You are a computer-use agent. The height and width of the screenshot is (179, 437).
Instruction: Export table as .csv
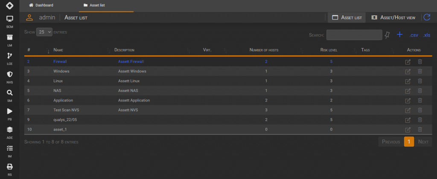pyautogui.click(x=414, y=35)
